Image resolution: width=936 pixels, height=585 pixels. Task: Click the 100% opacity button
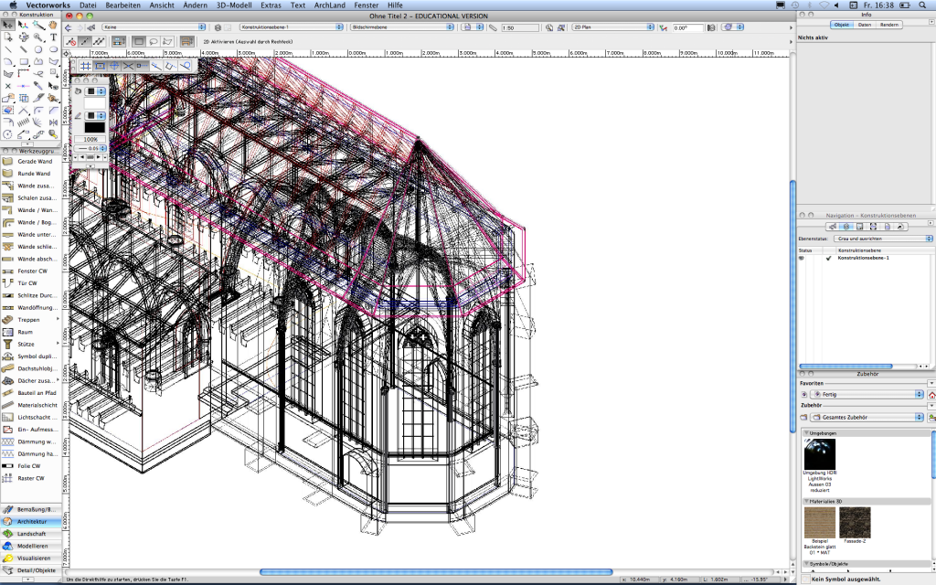[x=90, y=139]
